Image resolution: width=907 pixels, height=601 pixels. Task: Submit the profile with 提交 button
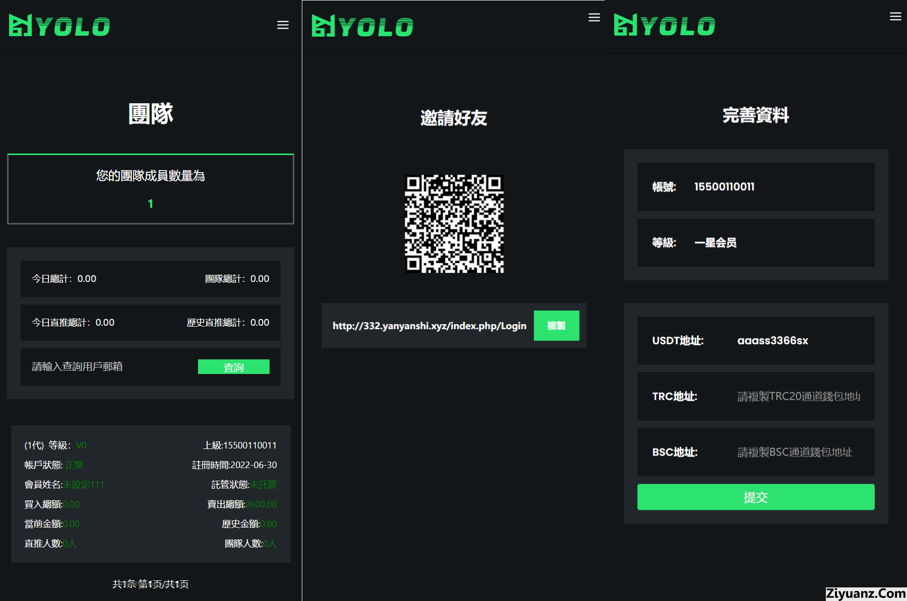tap(756, 497)
